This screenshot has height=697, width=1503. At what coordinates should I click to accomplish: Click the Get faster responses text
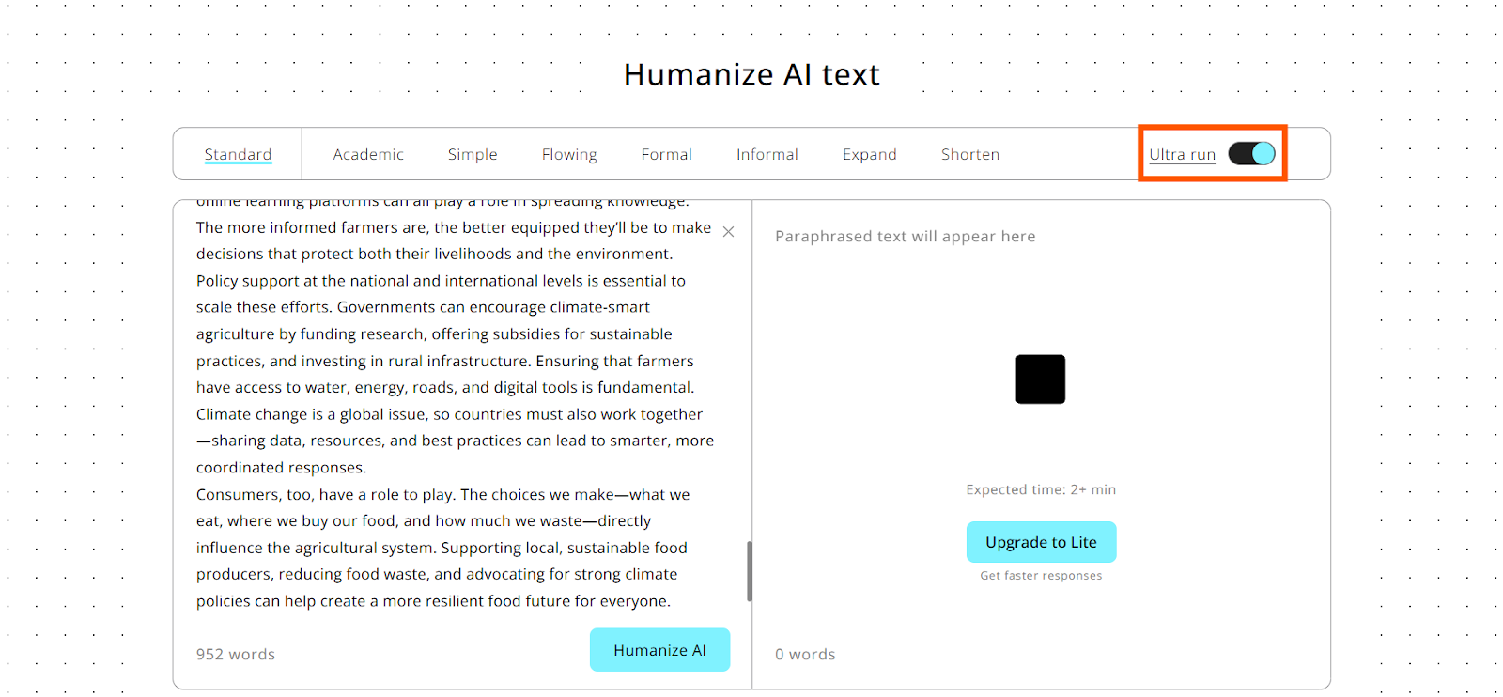coord(1041,576)
